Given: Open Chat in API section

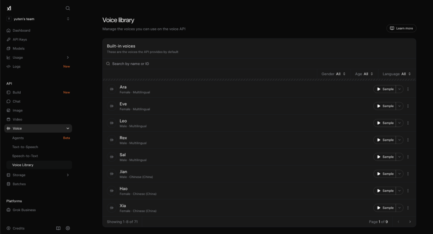Looking at the screenshot, I should [38, 101].
